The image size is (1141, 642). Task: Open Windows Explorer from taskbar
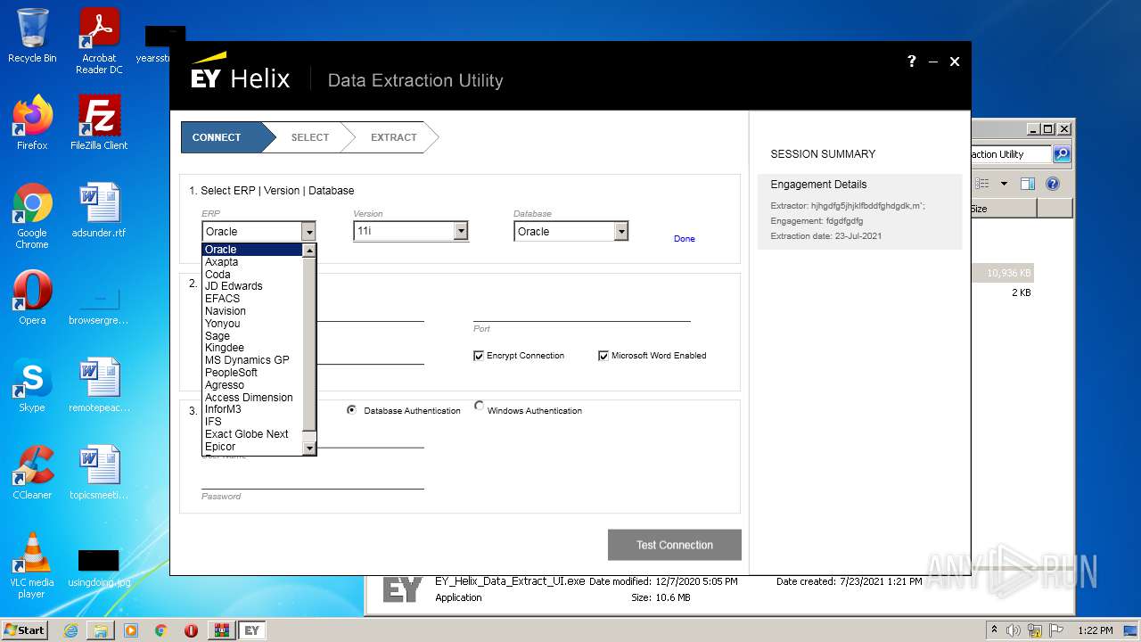[101, 630]
